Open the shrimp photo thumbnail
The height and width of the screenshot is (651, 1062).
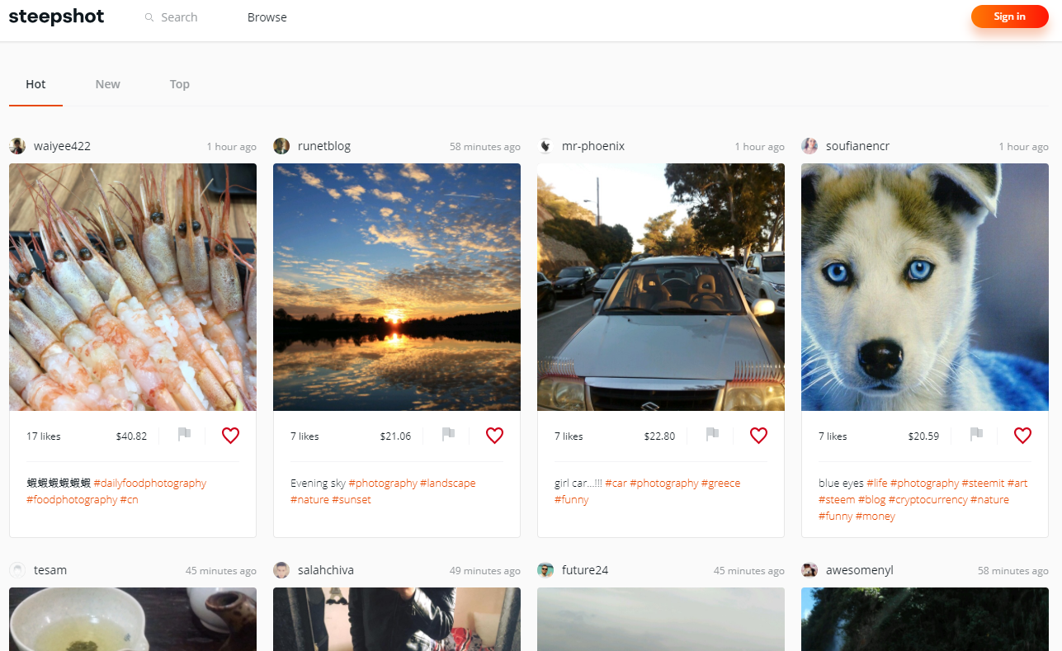(x=133, y=287)
